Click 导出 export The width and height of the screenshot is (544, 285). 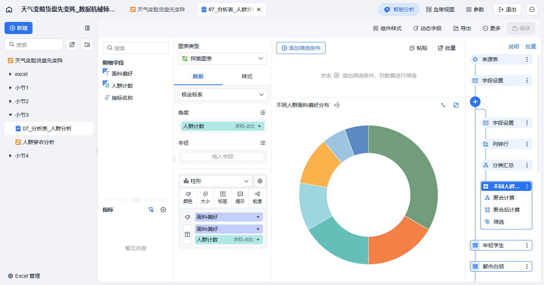point(462,28)
